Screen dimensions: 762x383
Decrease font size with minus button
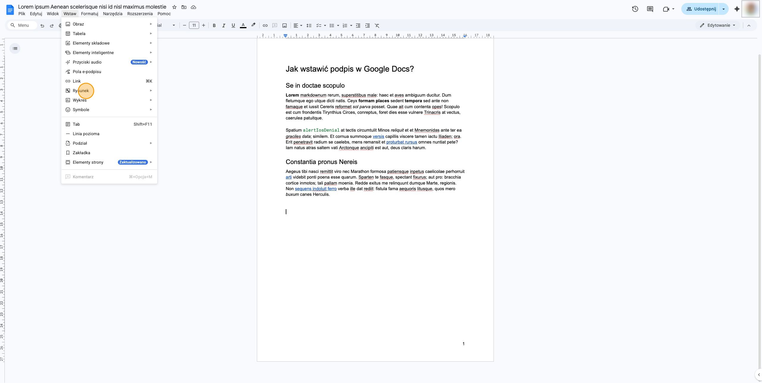[x=185, y=26]
